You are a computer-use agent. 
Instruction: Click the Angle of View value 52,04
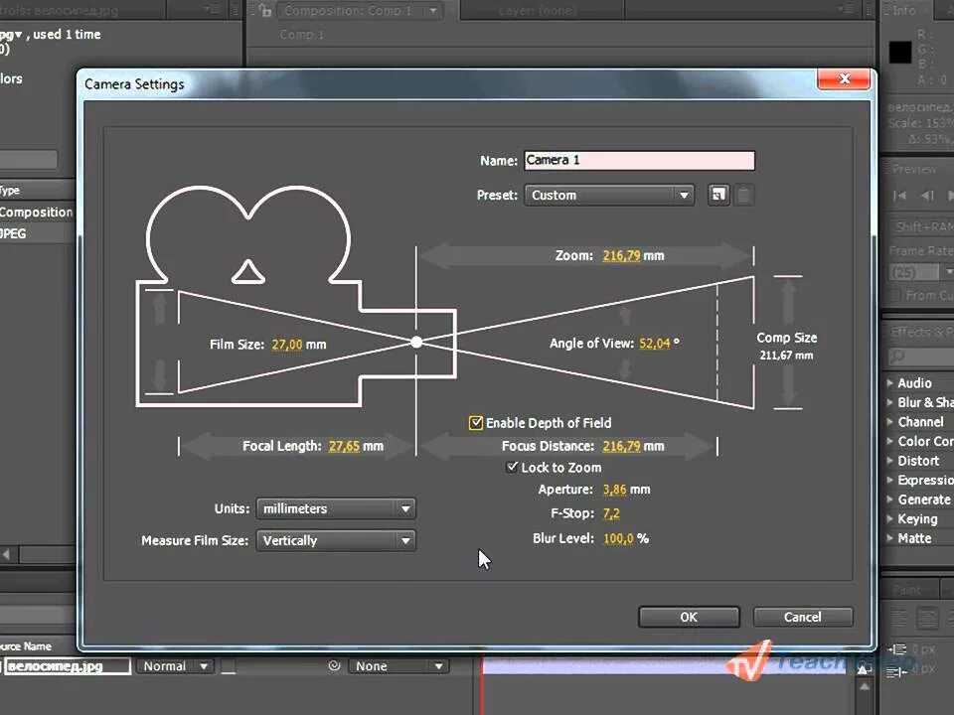(x=654, y=344)
